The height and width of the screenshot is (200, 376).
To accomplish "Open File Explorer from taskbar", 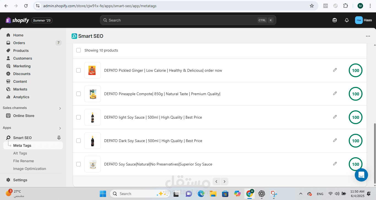I will coord(213,194).
